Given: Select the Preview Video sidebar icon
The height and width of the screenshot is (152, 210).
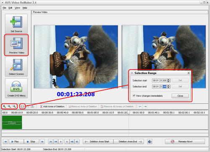Looking at the screenshot, I should coord(16,45).
